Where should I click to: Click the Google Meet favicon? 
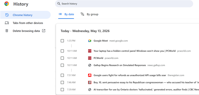90,41
